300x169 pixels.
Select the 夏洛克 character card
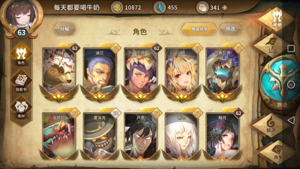point(100,135)
